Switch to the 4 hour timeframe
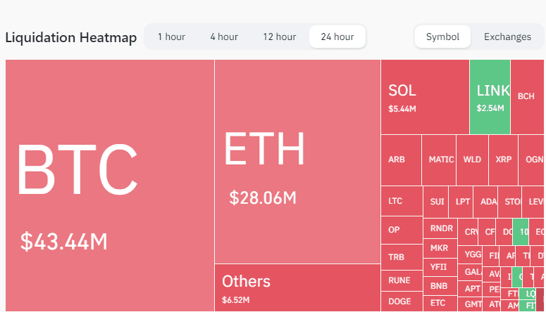Image resolution: width=546 pixels, height=312 pixels. point(224,37)
